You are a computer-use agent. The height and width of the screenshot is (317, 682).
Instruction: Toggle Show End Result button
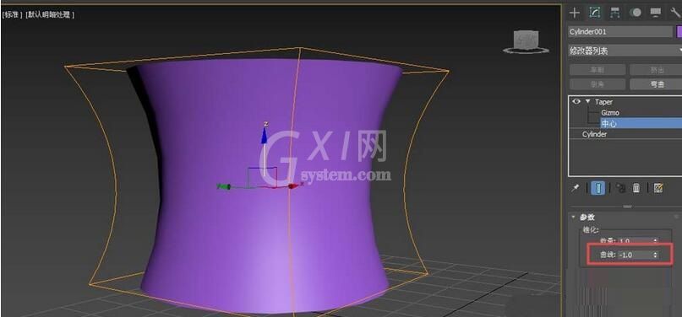coord(597,188)
